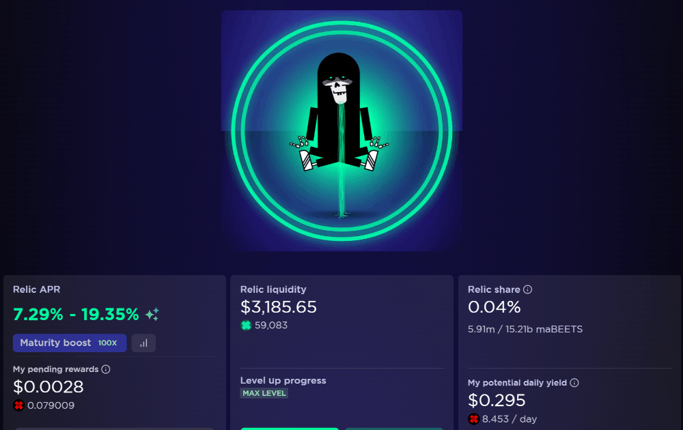The image size is (683, 430).
Task: Click the Relic APR heading
Action: [x=37, y=289]
